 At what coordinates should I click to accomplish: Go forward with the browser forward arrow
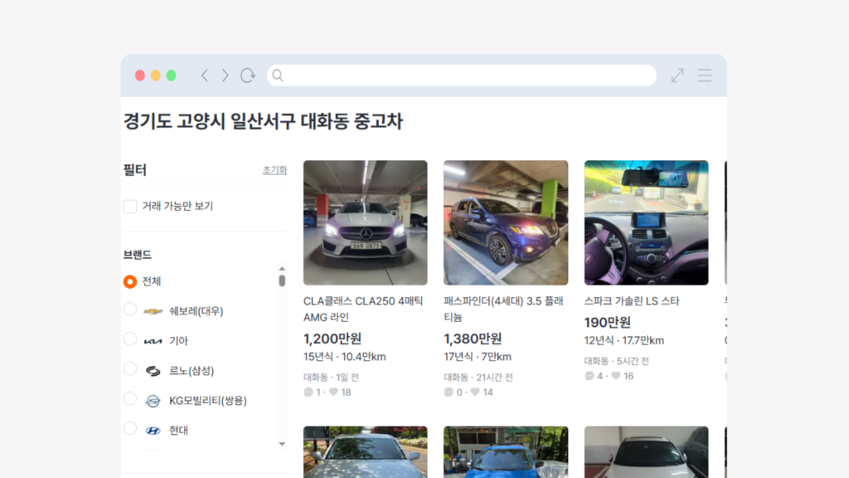coord(225,76)
